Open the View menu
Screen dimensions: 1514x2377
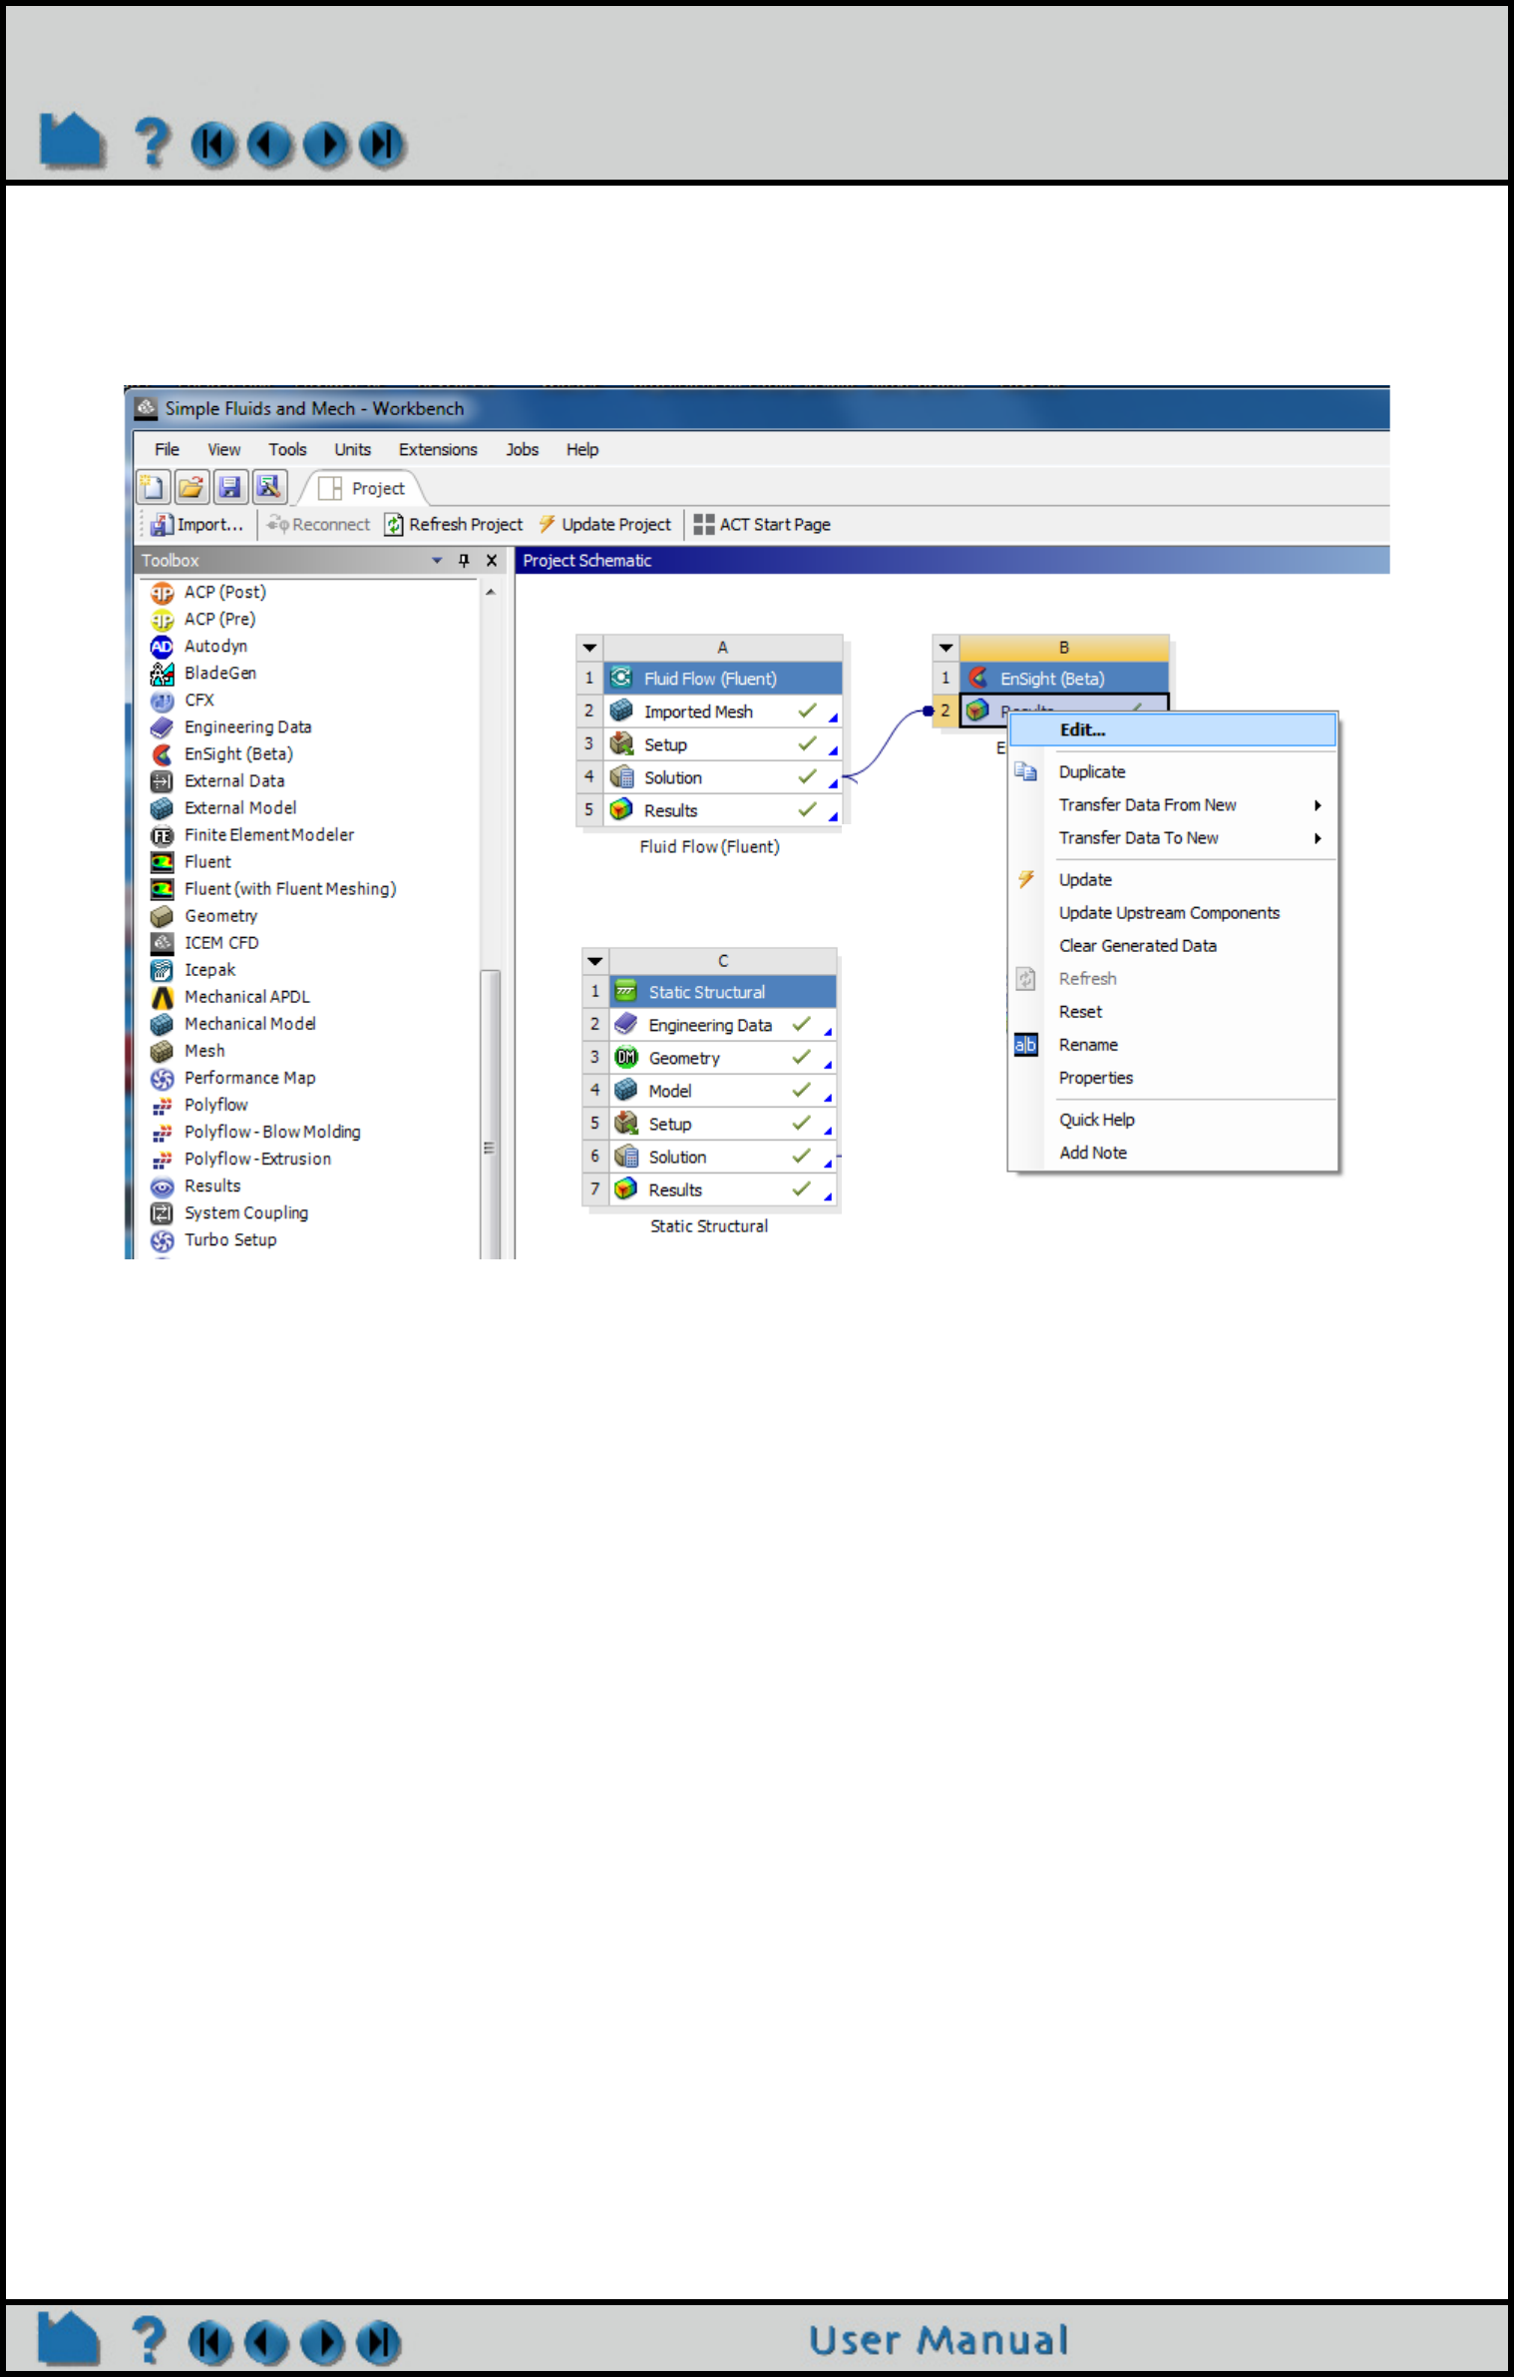click(223, 450)
